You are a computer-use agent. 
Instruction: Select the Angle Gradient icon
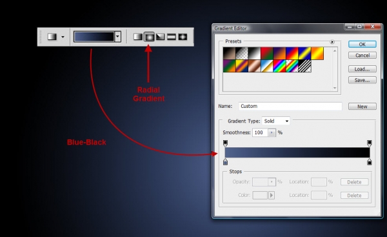click(160, 37)
